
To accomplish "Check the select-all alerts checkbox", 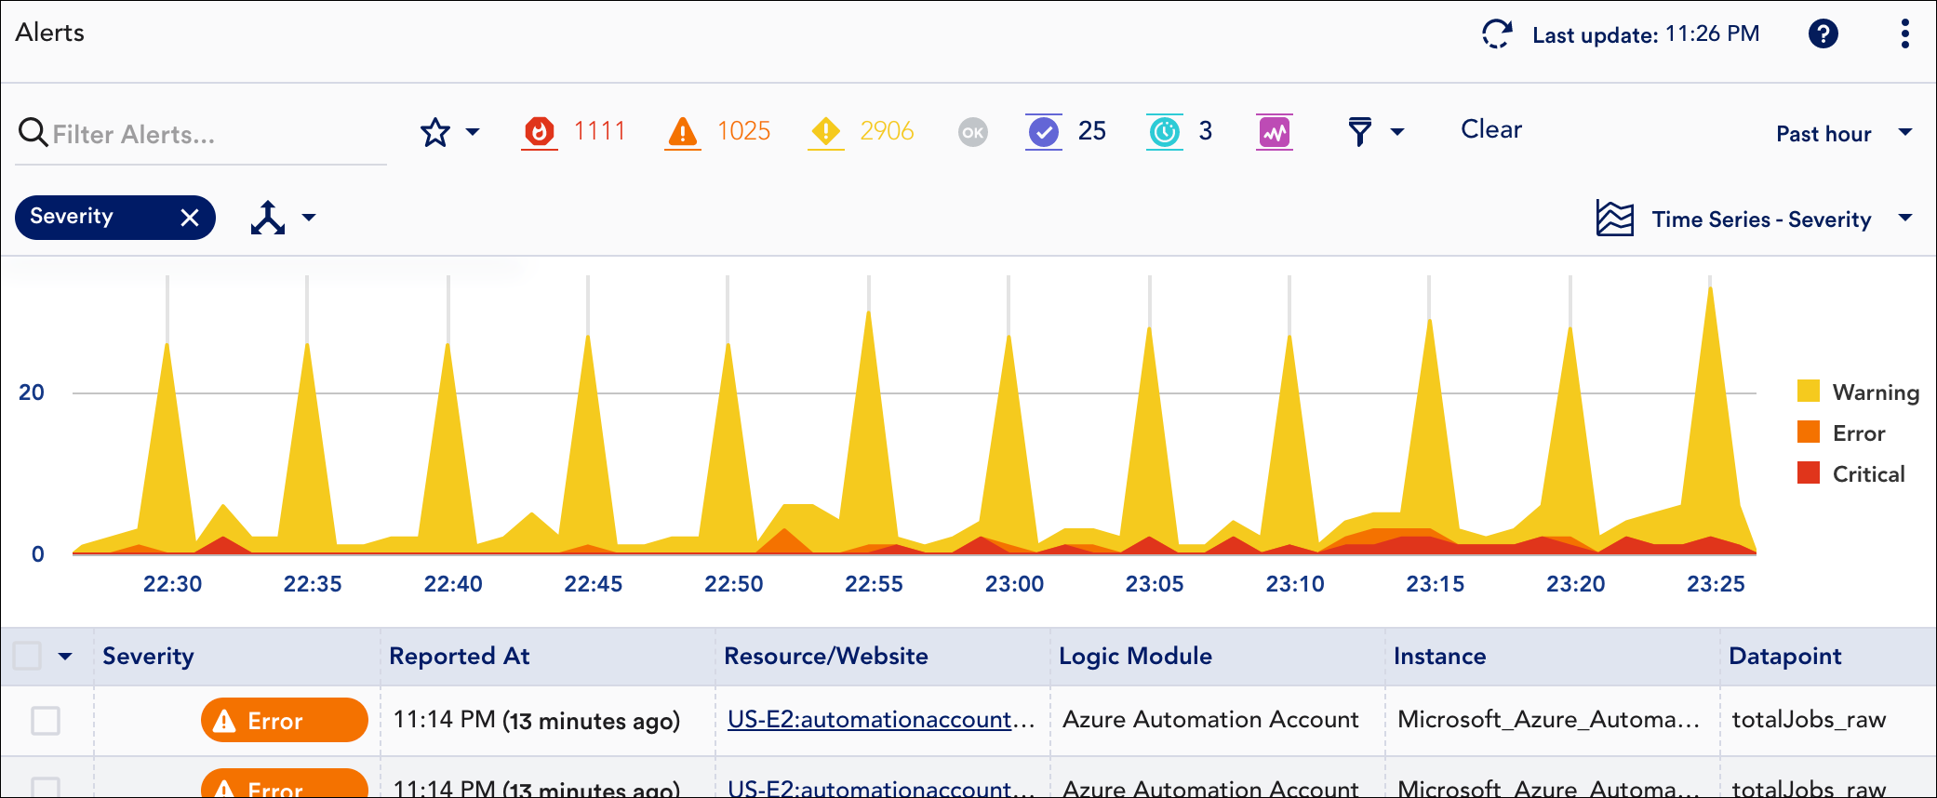I will pos(28,656).
